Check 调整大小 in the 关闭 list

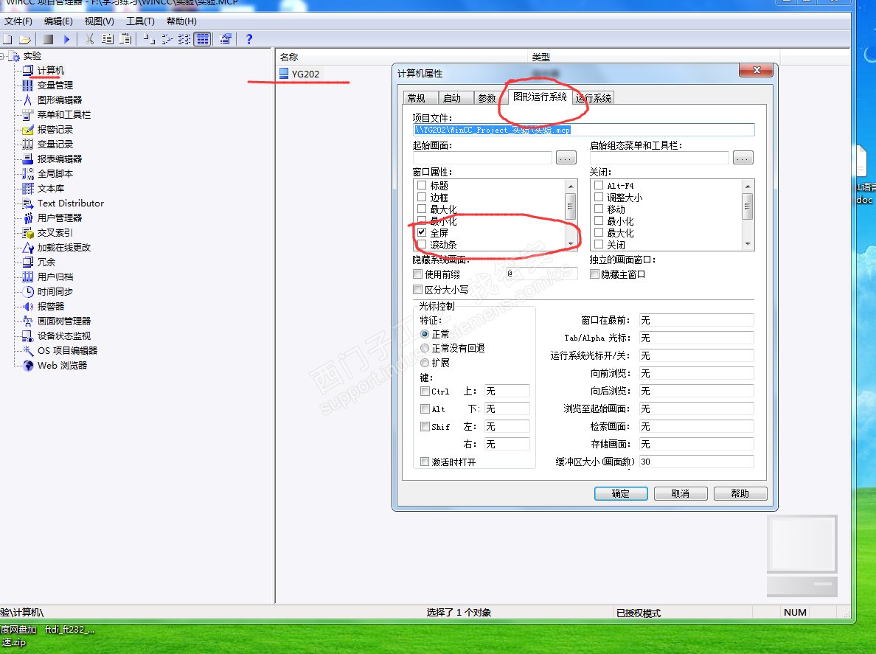[x=599, y=197]
